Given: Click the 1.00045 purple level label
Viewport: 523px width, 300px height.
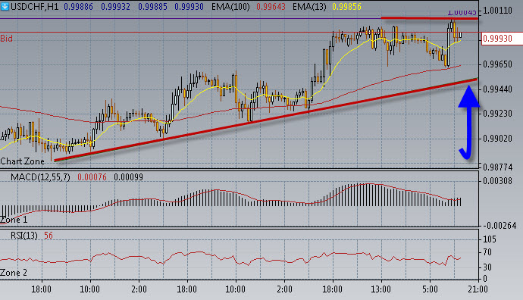Looking at the screenshot, I should click(x=462, y=13).
